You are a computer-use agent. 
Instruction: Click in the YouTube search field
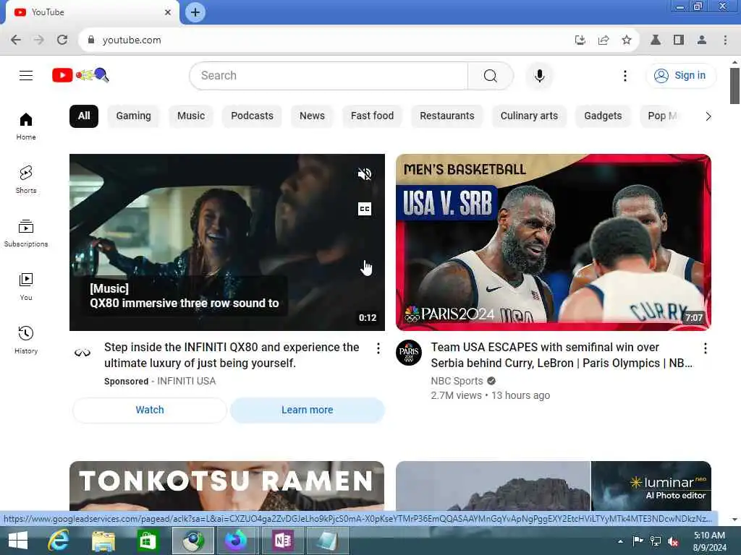[329, 75]
